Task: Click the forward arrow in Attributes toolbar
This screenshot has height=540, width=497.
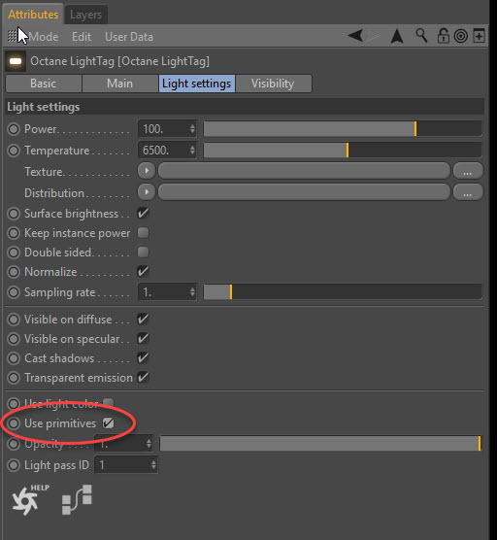Action: 373,36
